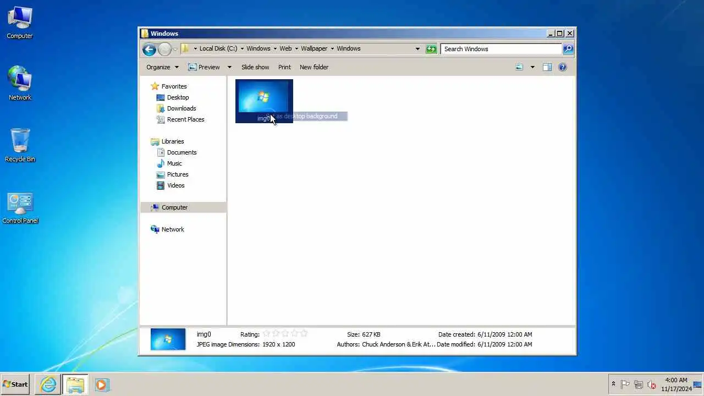Screen dimensions: 704x396
Task: Launch Internet Explorer from the taskbar
Action: (x=48, y=384)
